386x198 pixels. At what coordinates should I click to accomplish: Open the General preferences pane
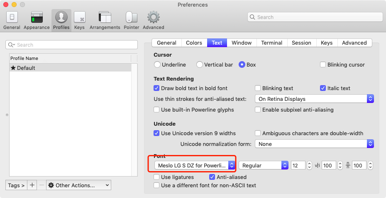coord(12,20)
